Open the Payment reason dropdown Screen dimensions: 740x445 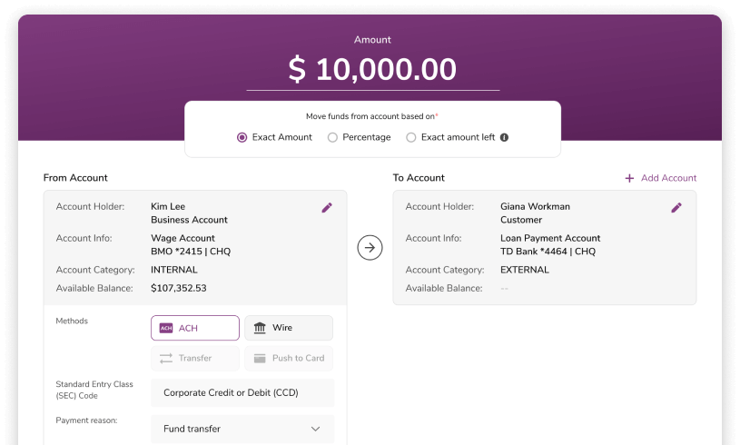[x=242, y=429]
